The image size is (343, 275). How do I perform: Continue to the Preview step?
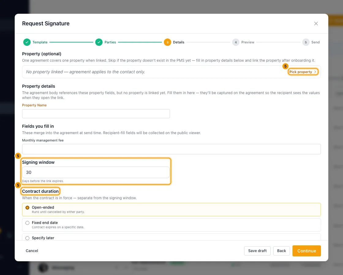coord(307,251)
